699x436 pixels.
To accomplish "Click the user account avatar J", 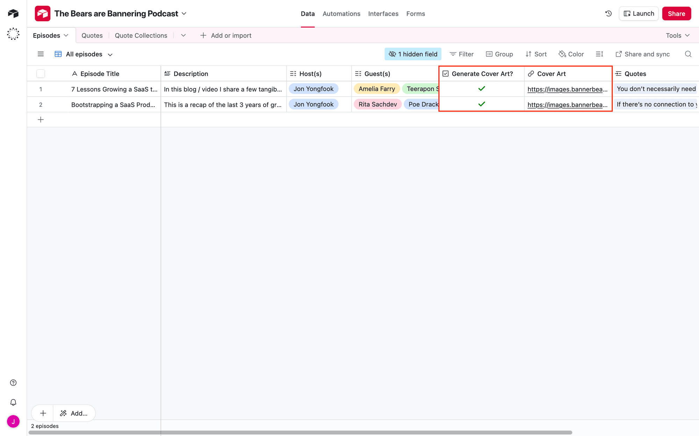I will (x=13, y=421).
